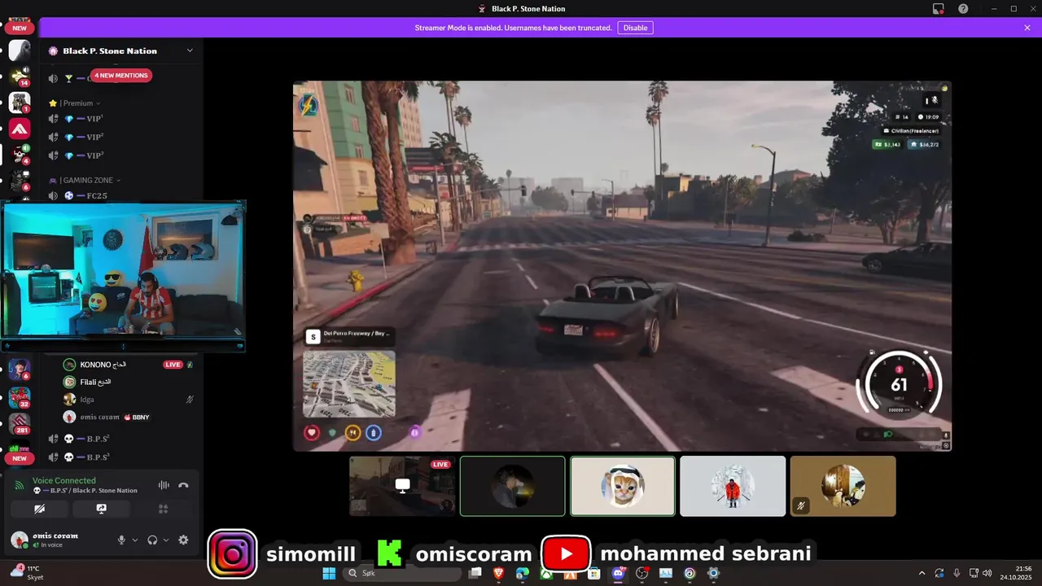Deafen with the headphones icon
The height and width of the screenshot is (586, 1042).
point(152,540)
